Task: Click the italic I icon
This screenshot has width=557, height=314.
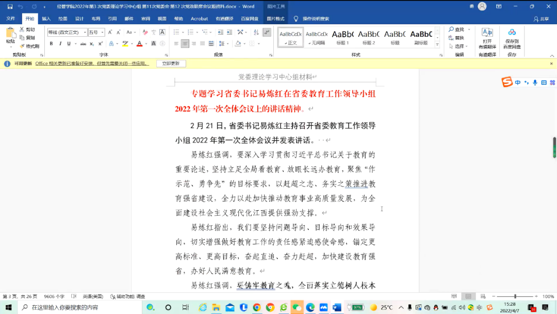Action: (x=59, y=44)
